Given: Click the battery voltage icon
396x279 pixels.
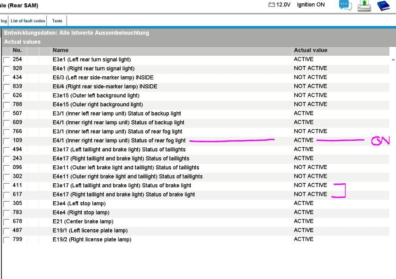Looking at the screenshot, I should point(272,5).
